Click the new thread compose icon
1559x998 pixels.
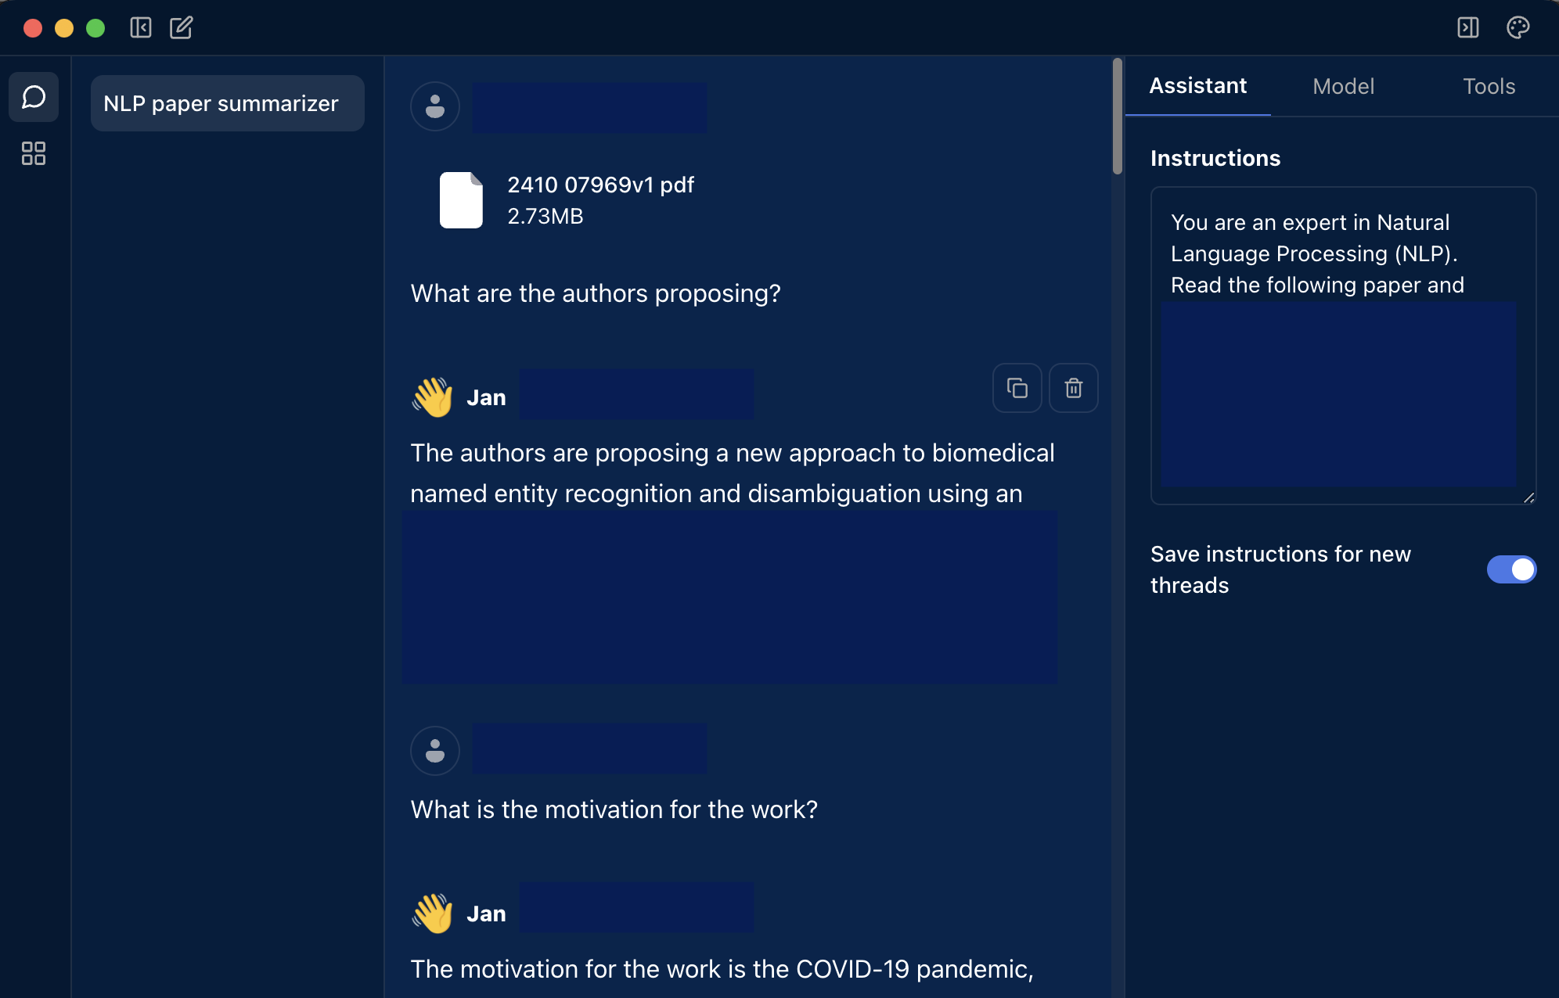click(181, 28)
